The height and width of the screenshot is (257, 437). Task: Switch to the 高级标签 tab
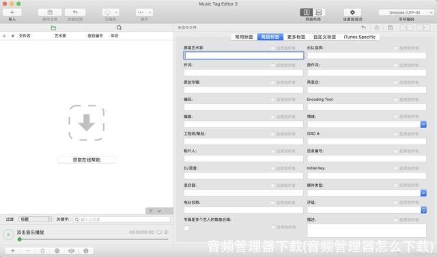click(270, 37)
